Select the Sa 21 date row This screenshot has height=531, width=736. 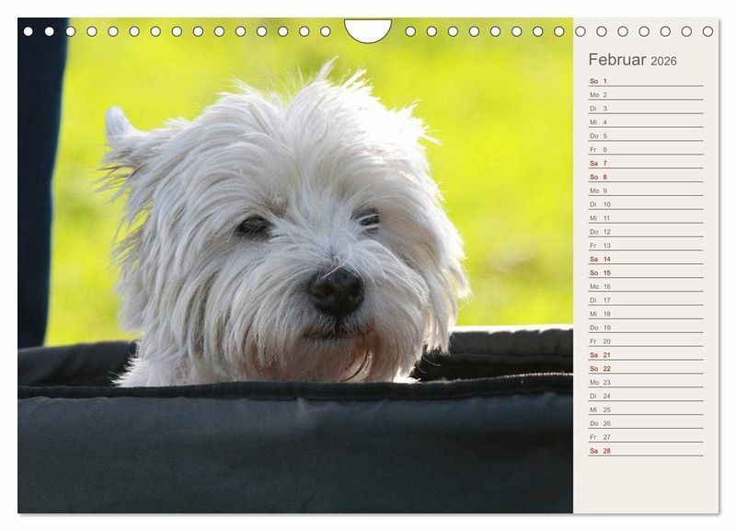click(646, 355)
